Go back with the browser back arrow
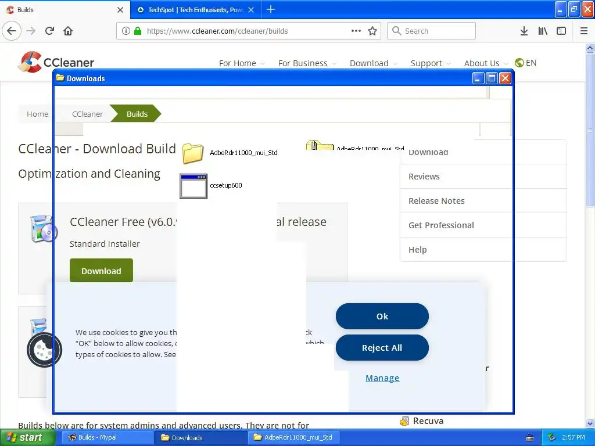Screen dimensions: 595x446 click(12, 31)
